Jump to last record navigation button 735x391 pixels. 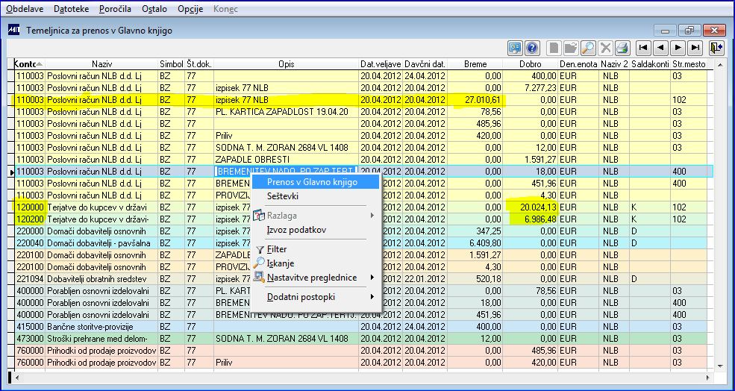[x=695, y=48]
